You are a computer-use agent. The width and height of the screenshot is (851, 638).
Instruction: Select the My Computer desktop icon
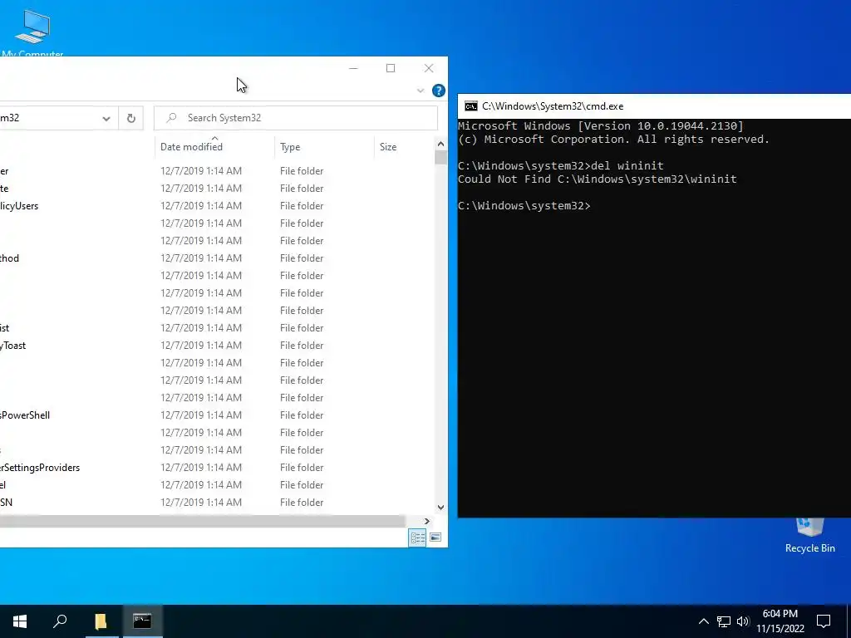tap(32, 32)
